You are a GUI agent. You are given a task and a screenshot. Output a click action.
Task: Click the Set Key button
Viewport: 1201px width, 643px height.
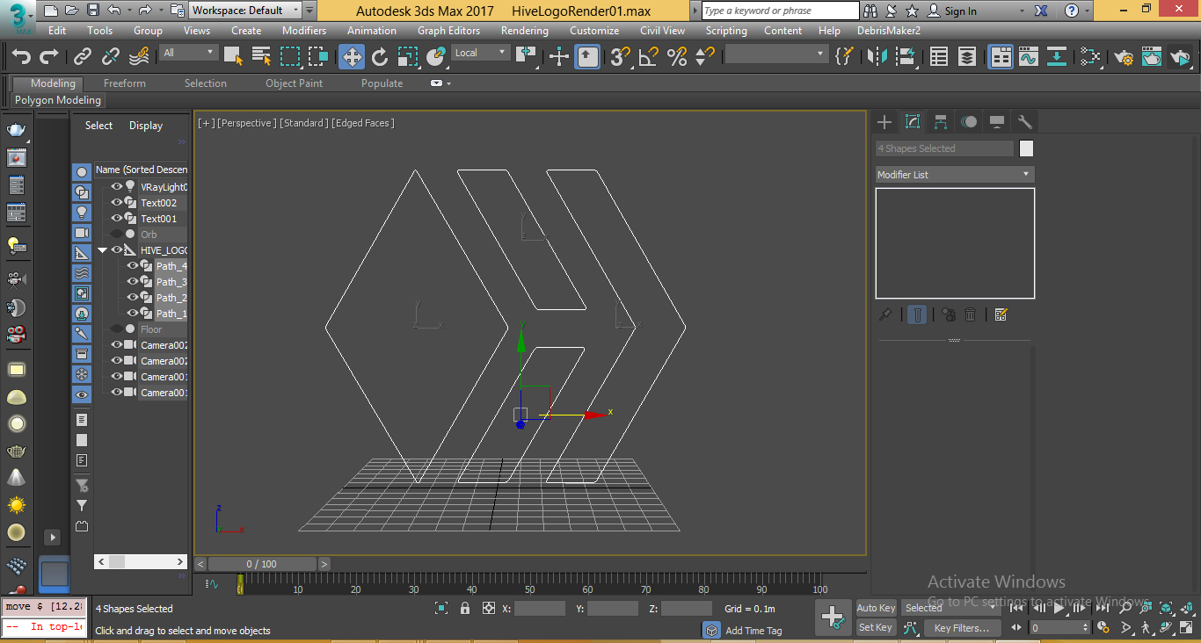coord(876,627)
